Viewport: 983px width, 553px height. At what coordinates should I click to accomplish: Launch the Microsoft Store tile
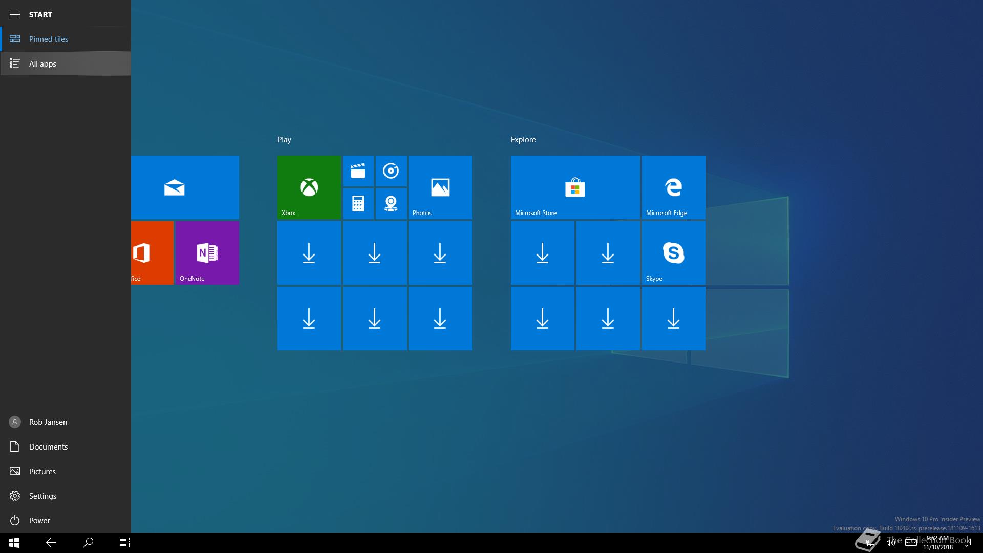click(575, 187)
